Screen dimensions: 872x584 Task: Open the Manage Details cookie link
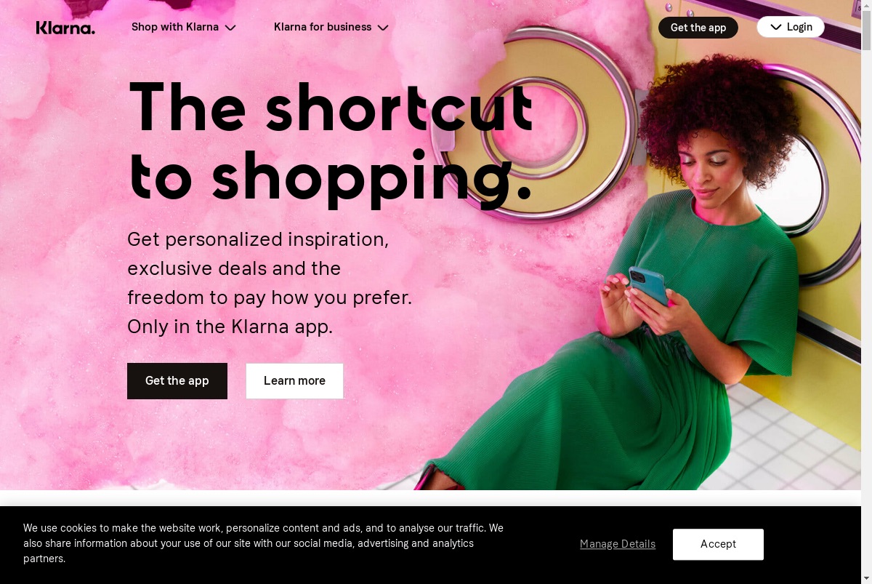(618, 544)
